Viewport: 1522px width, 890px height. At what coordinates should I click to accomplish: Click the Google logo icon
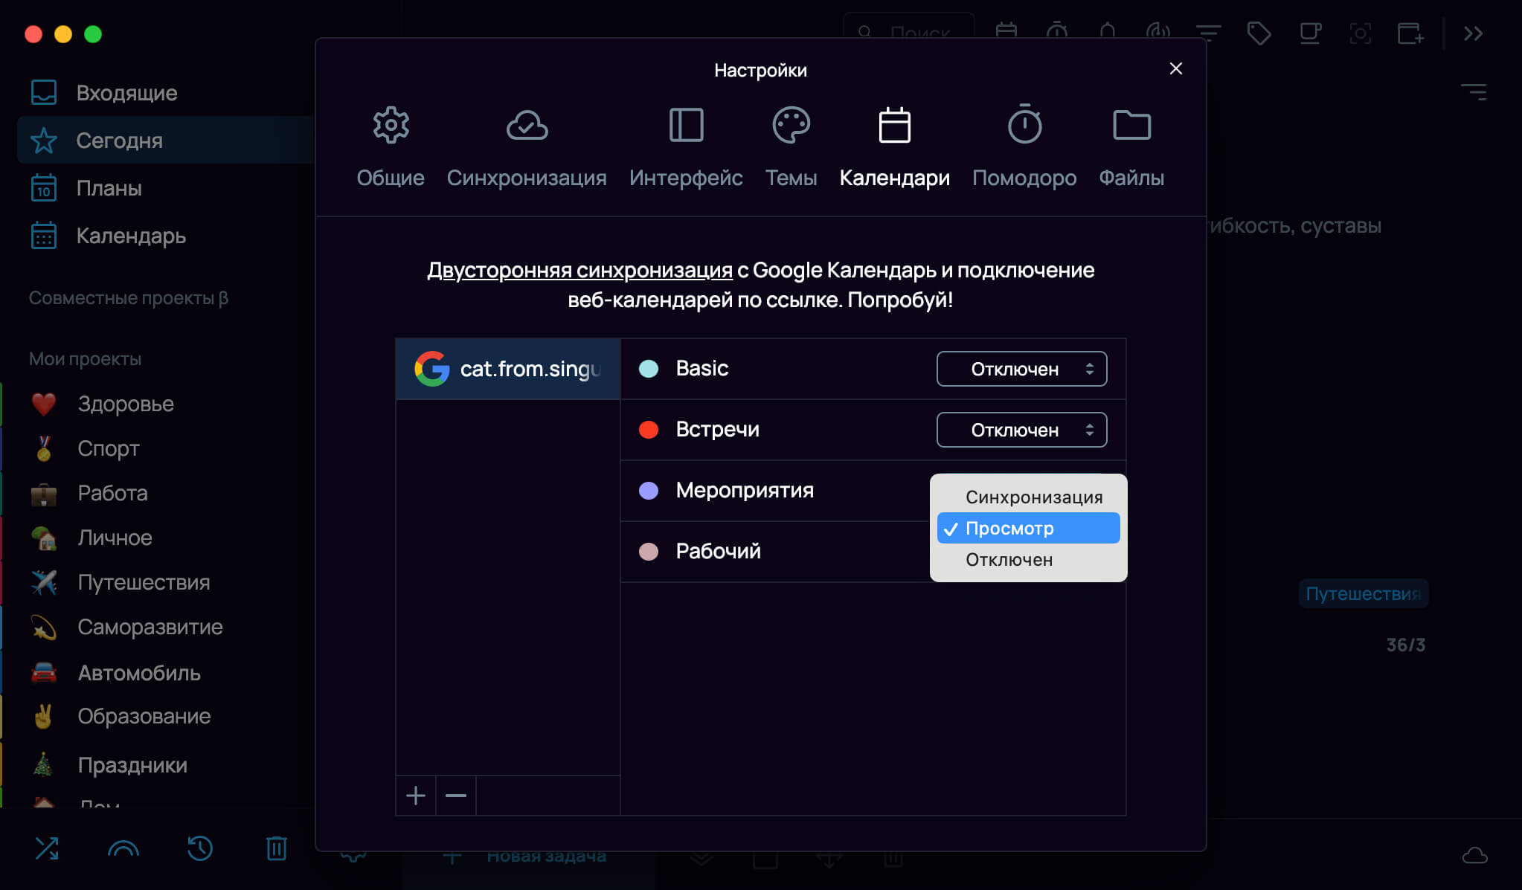pos(432,369)
